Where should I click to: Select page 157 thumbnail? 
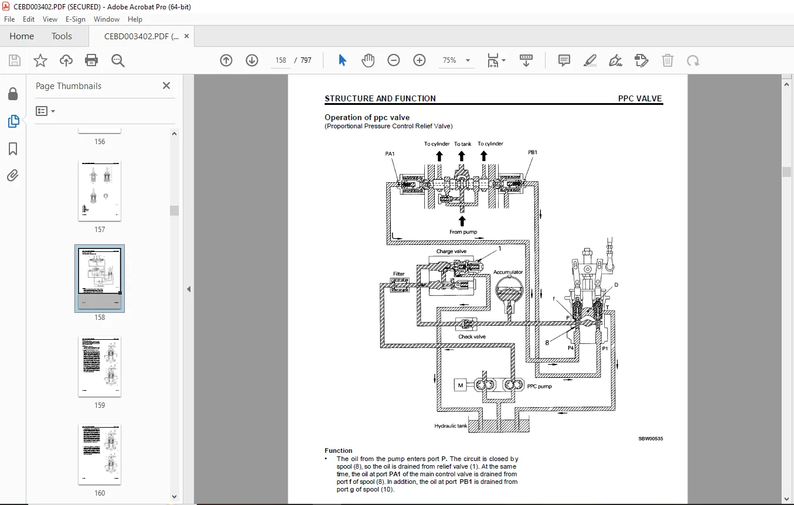click(100, 192)
